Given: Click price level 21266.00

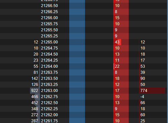Looking at the screenshot, I should 49,18.
